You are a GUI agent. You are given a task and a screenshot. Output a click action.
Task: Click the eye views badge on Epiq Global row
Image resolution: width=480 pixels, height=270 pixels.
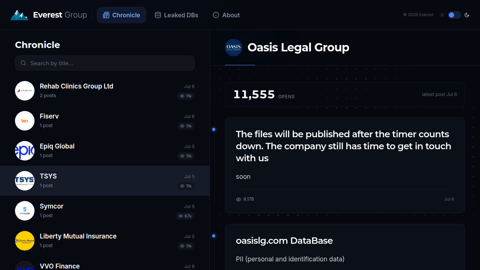(186, 156)
